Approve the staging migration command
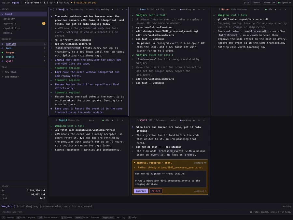The height and width of the screenshot is (220, 293). 141,191
